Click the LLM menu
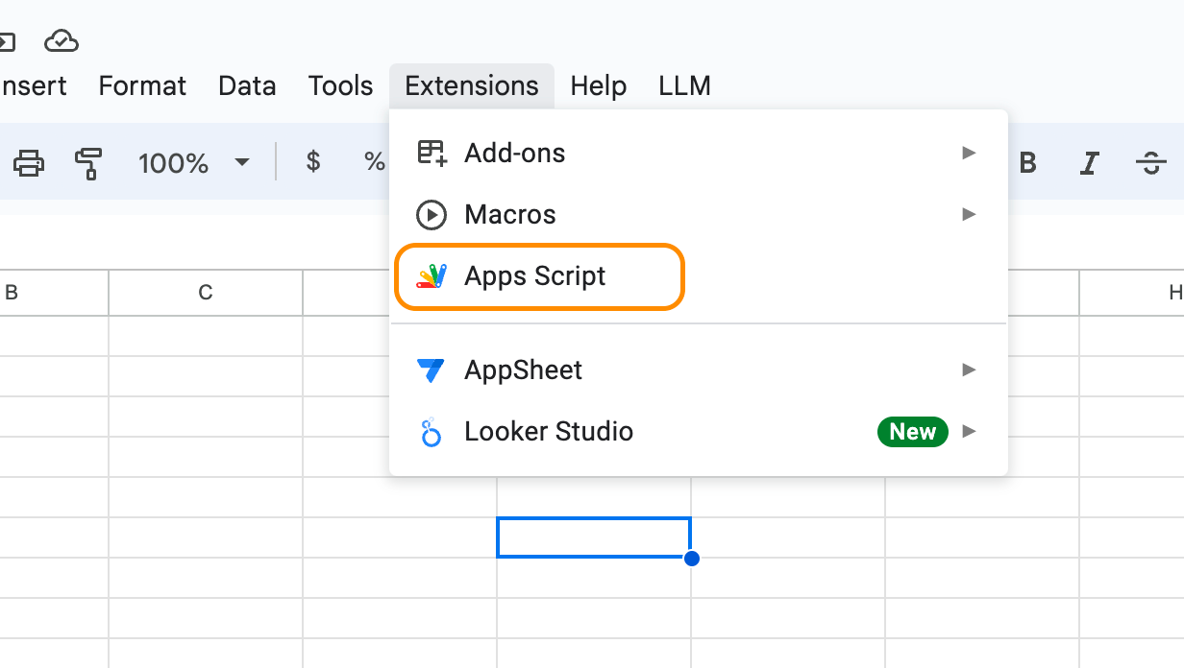This screenshot has height=668, width=1184. coord(684,85)
